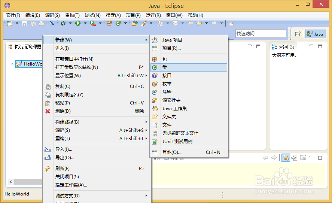Select Java 项目 in the New submenu
The width and height of the screenshot is (332, 203).
point(189,40)
